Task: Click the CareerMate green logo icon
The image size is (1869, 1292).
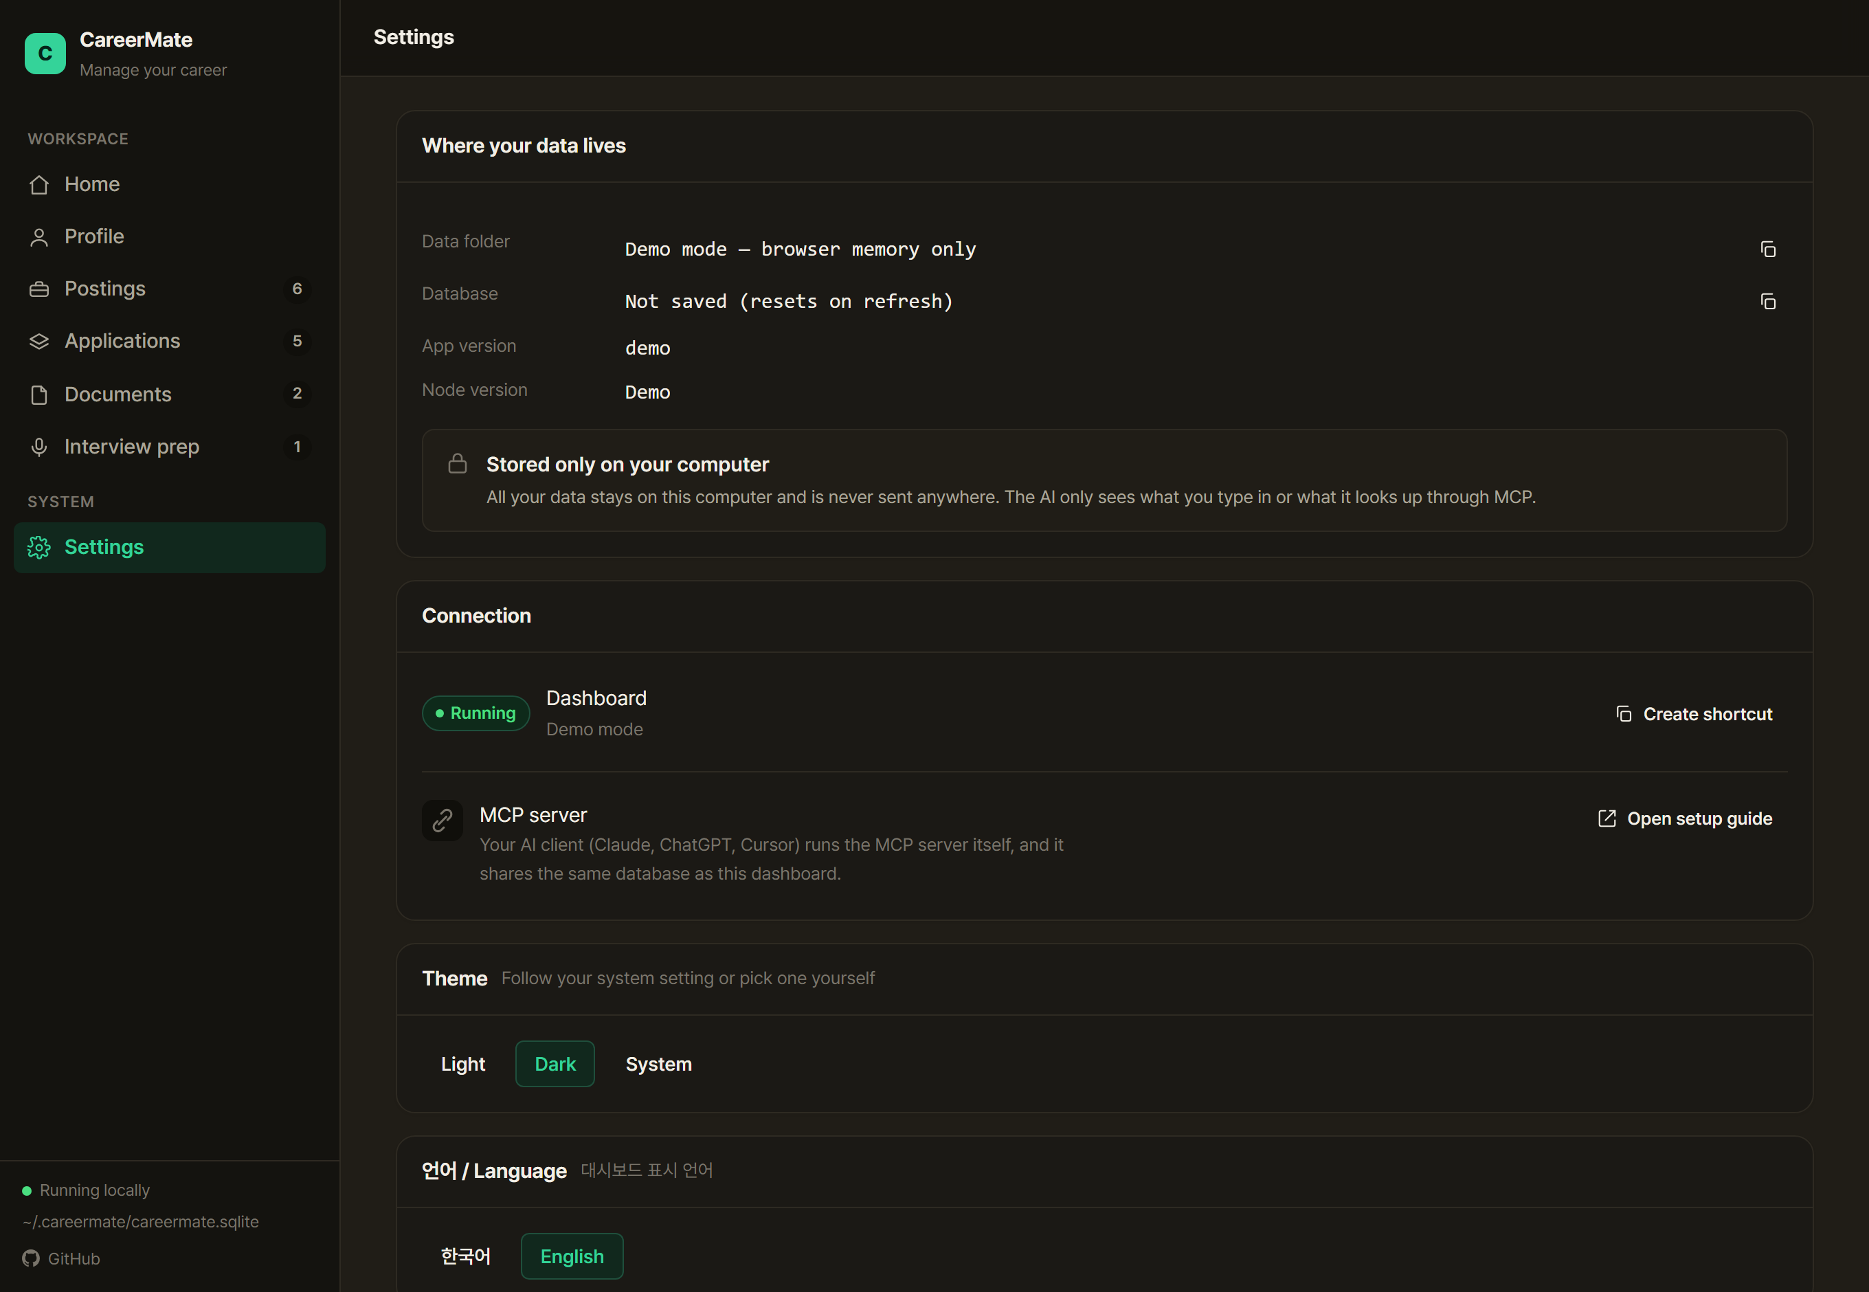Action: coord(45,54)
